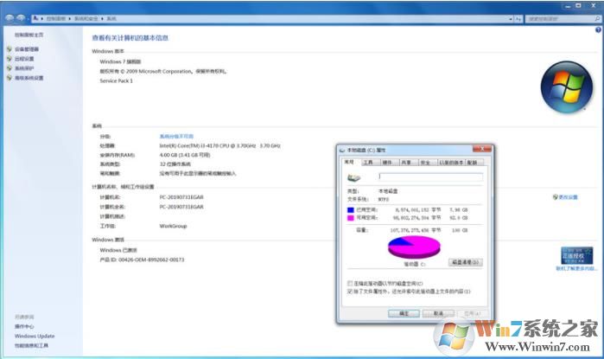Open 性能信息和工具 link in sidebar

(x=32, y=345)
